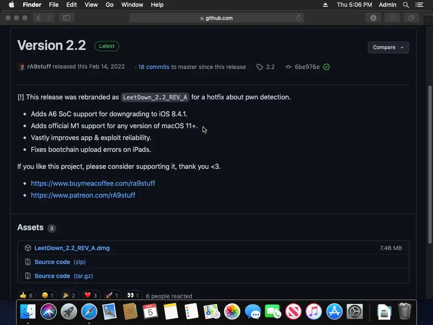Click the Admin user menu
The height and width of the screenshot is (325, 433).
(x=387, y=5)
